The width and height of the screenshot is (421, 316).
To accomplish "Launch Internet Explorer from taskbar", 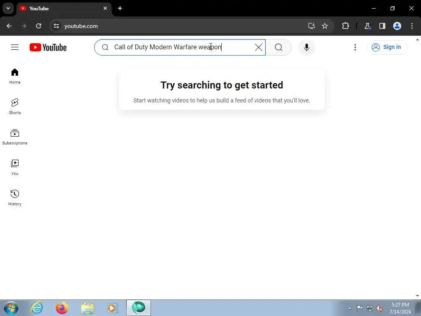I will [x=37, y=308].
